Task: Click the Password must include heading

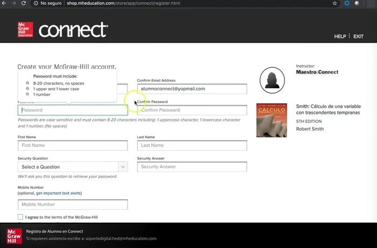Action: tap(55, 76)
